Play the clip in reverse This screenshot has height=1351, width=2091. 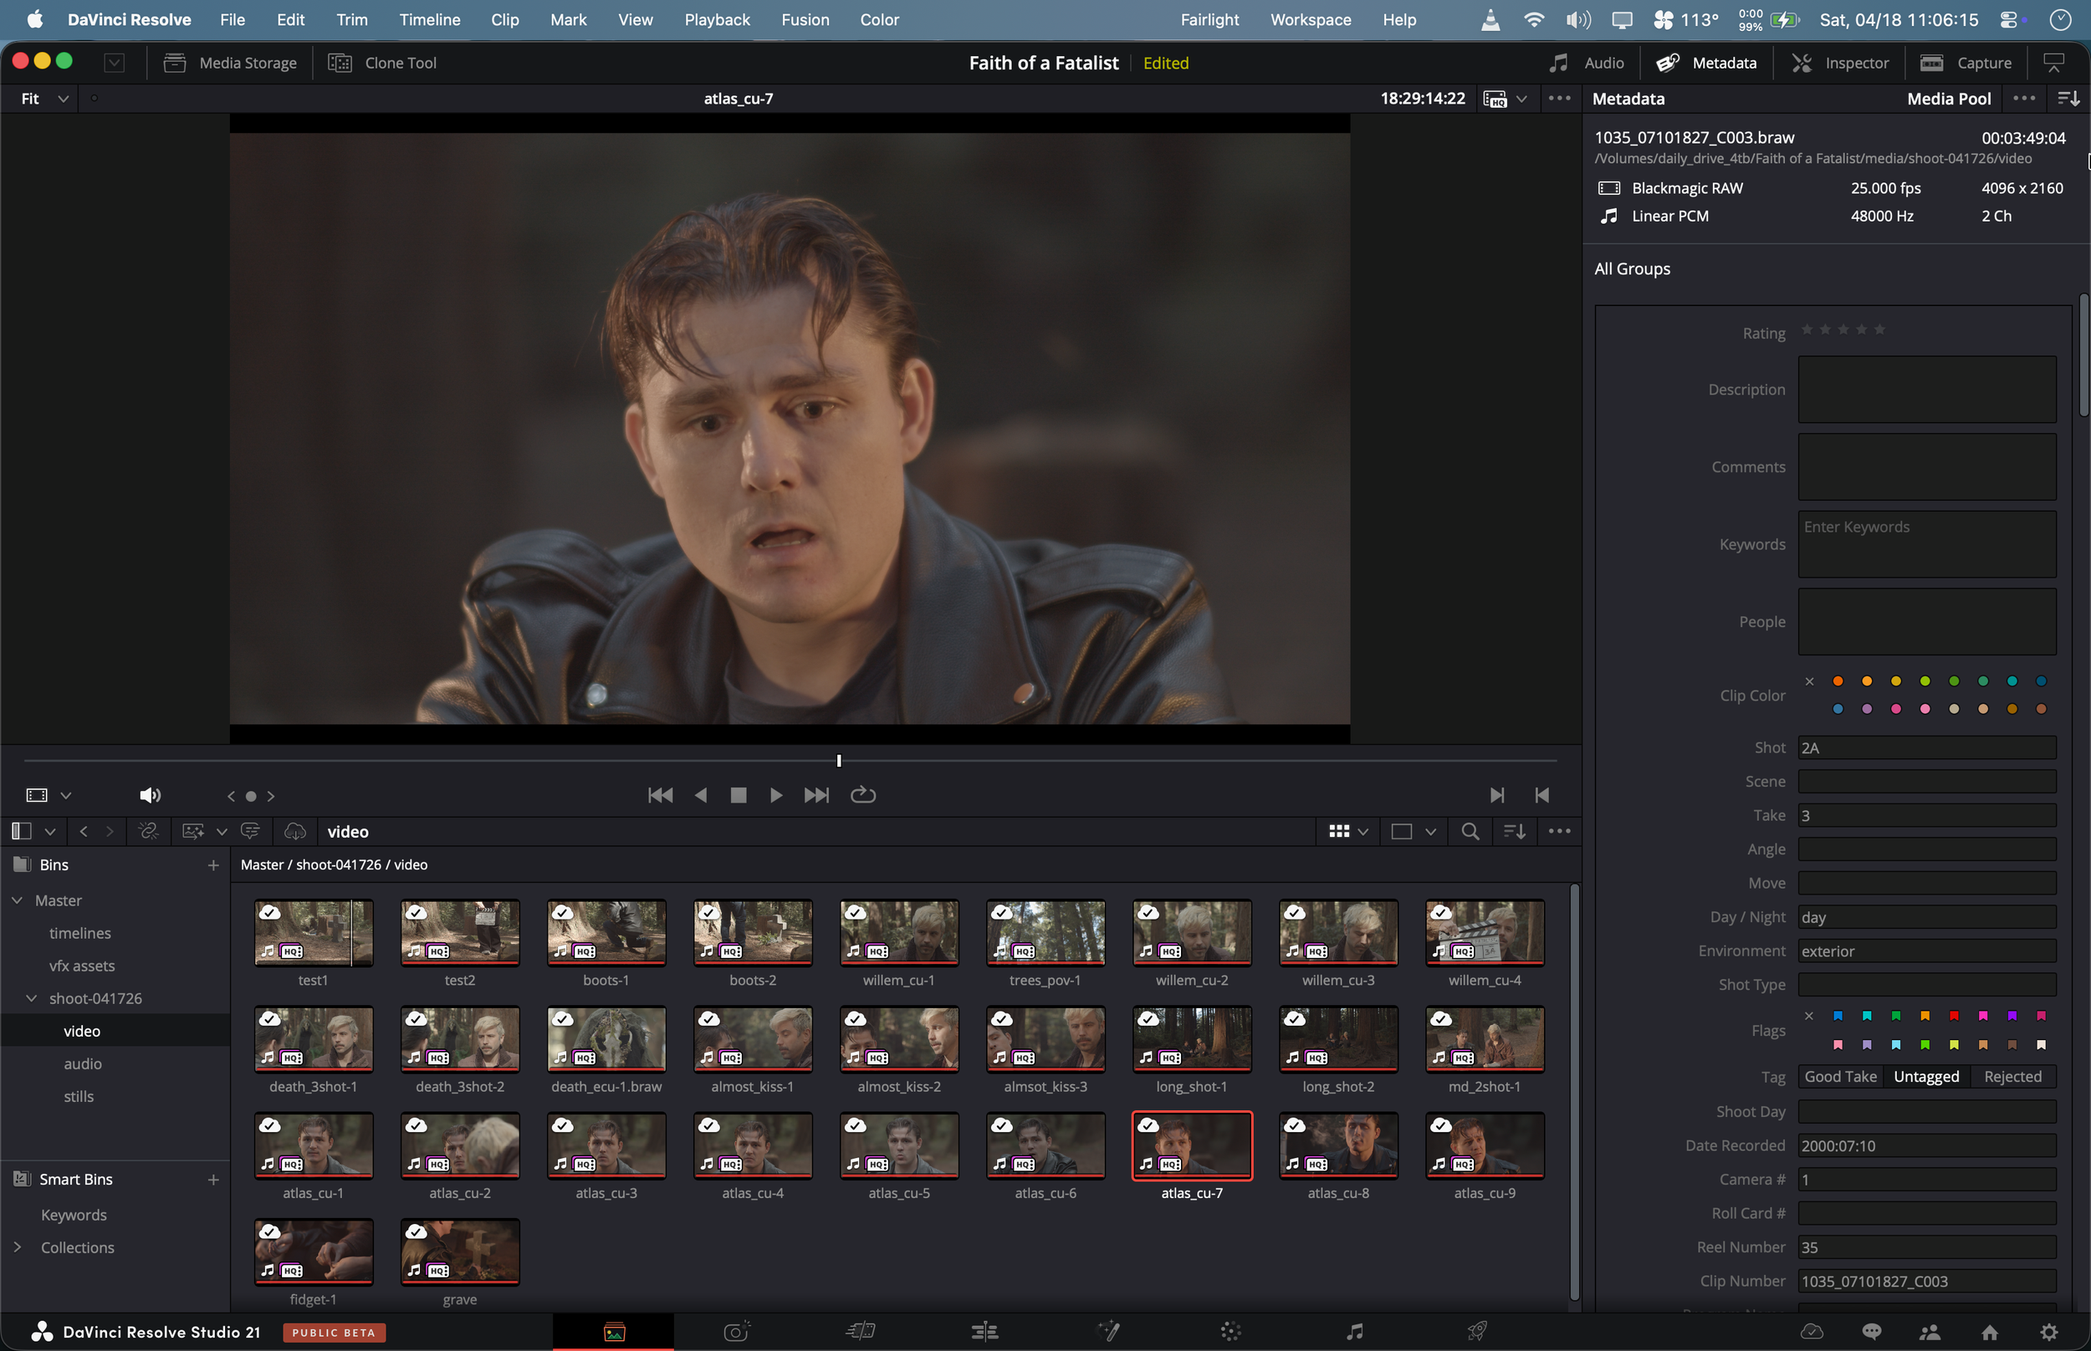click(x=700, y=795)
